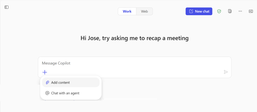Choose Chat with an agent menu entry
Viewport: 257px width, 112px height.
pos(71,93)
